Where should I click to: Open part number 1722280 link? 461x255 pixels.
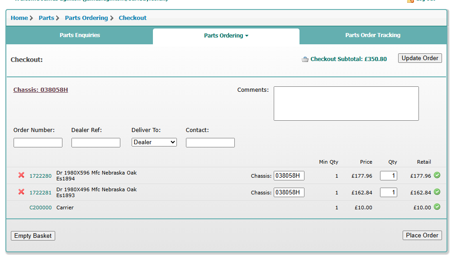pyautogui.click(x=40, y=176)
